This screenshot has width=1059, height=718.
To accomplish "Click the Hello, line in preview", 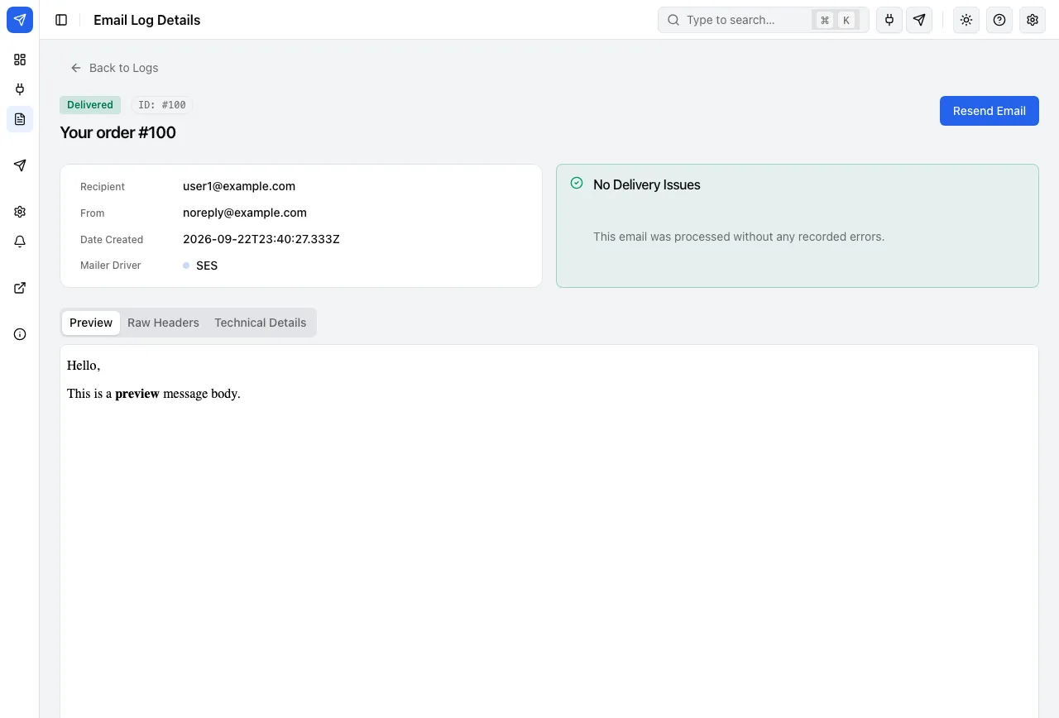I will [x=84, y=366].
